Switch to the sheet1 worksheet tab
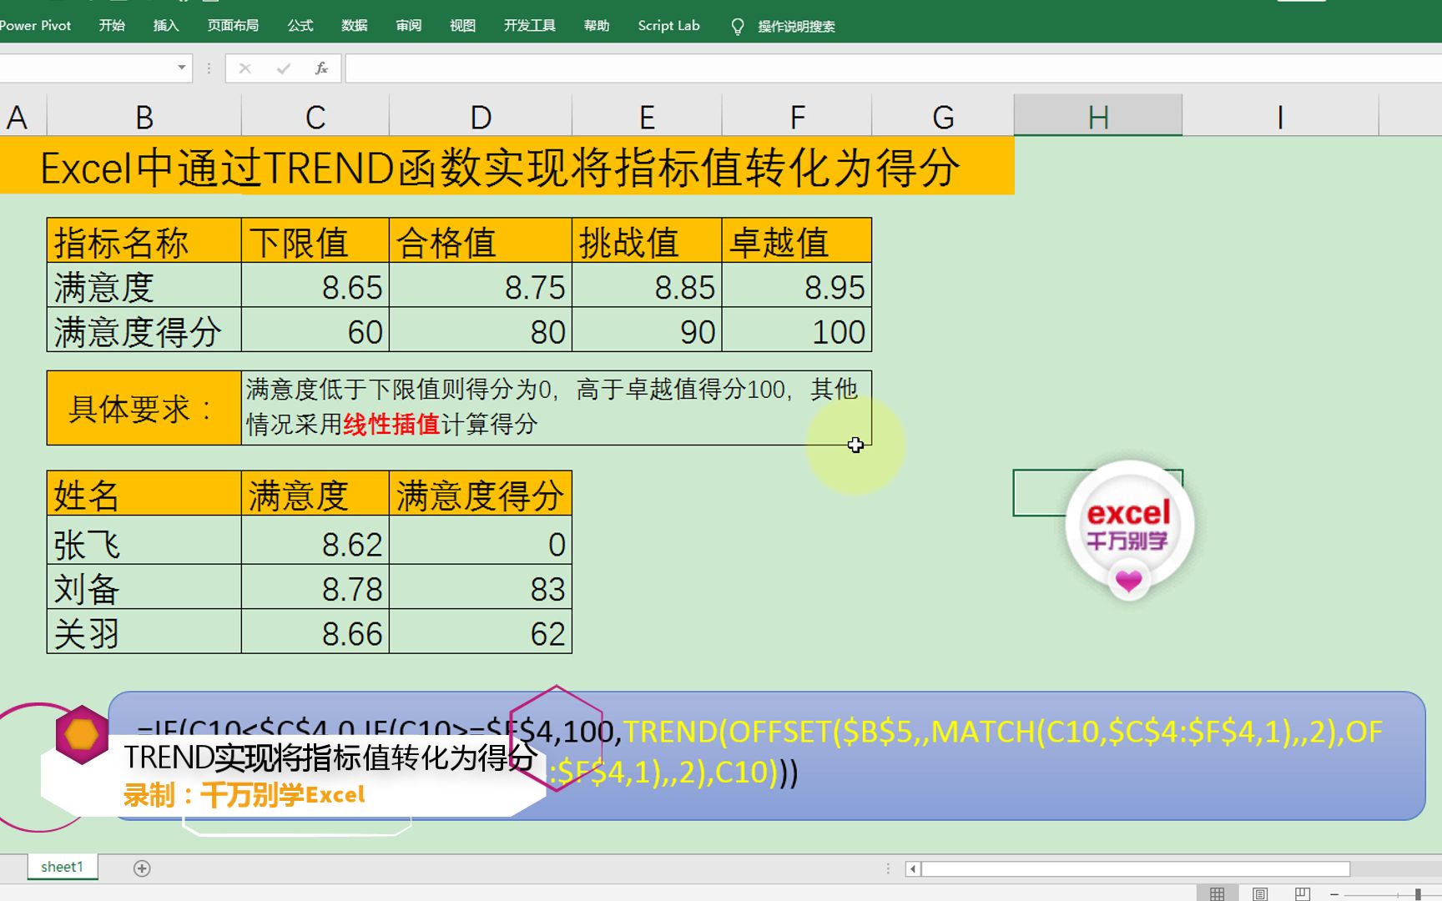This screenshot has height=901, width=1442. (x=63, y=867)
